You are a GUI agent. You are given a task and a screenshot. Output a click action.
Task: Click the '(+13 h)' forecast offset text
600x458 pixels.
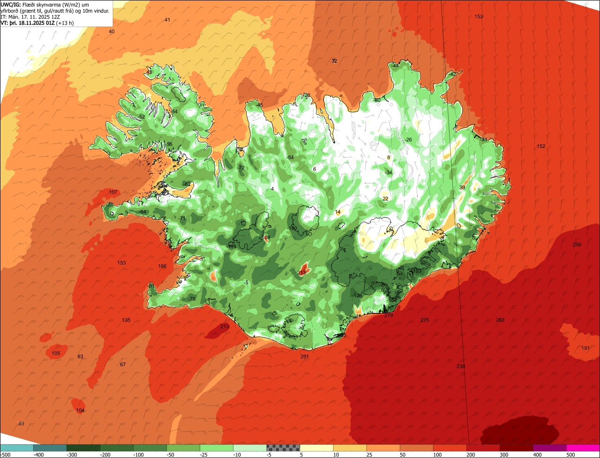(65, 22)
